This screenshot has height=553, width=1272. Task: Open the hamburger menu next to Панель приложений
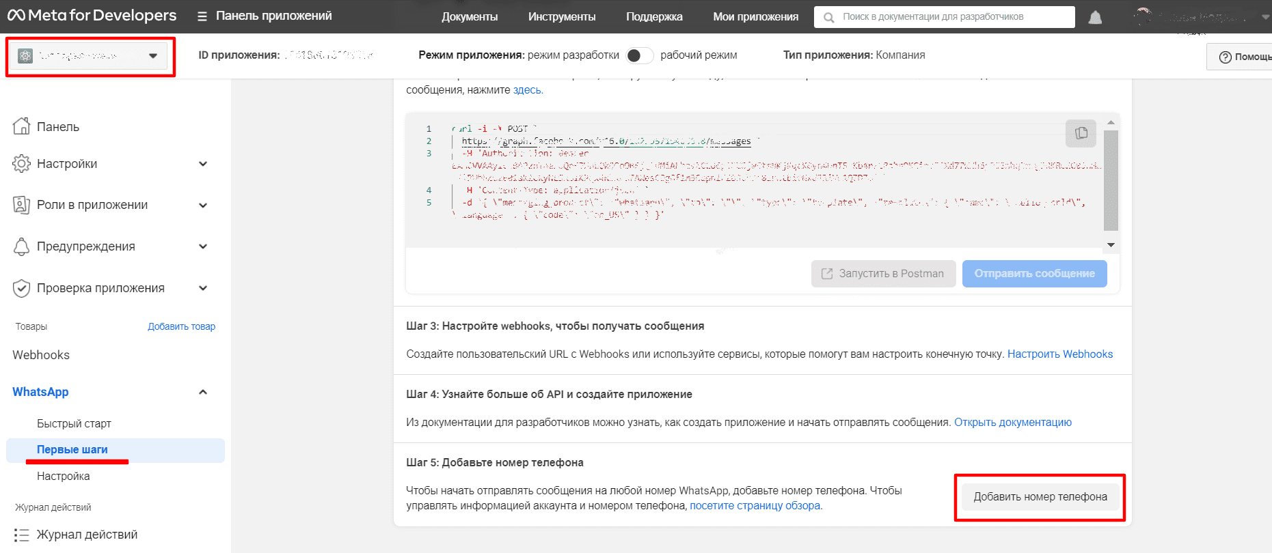click(202, 16)
